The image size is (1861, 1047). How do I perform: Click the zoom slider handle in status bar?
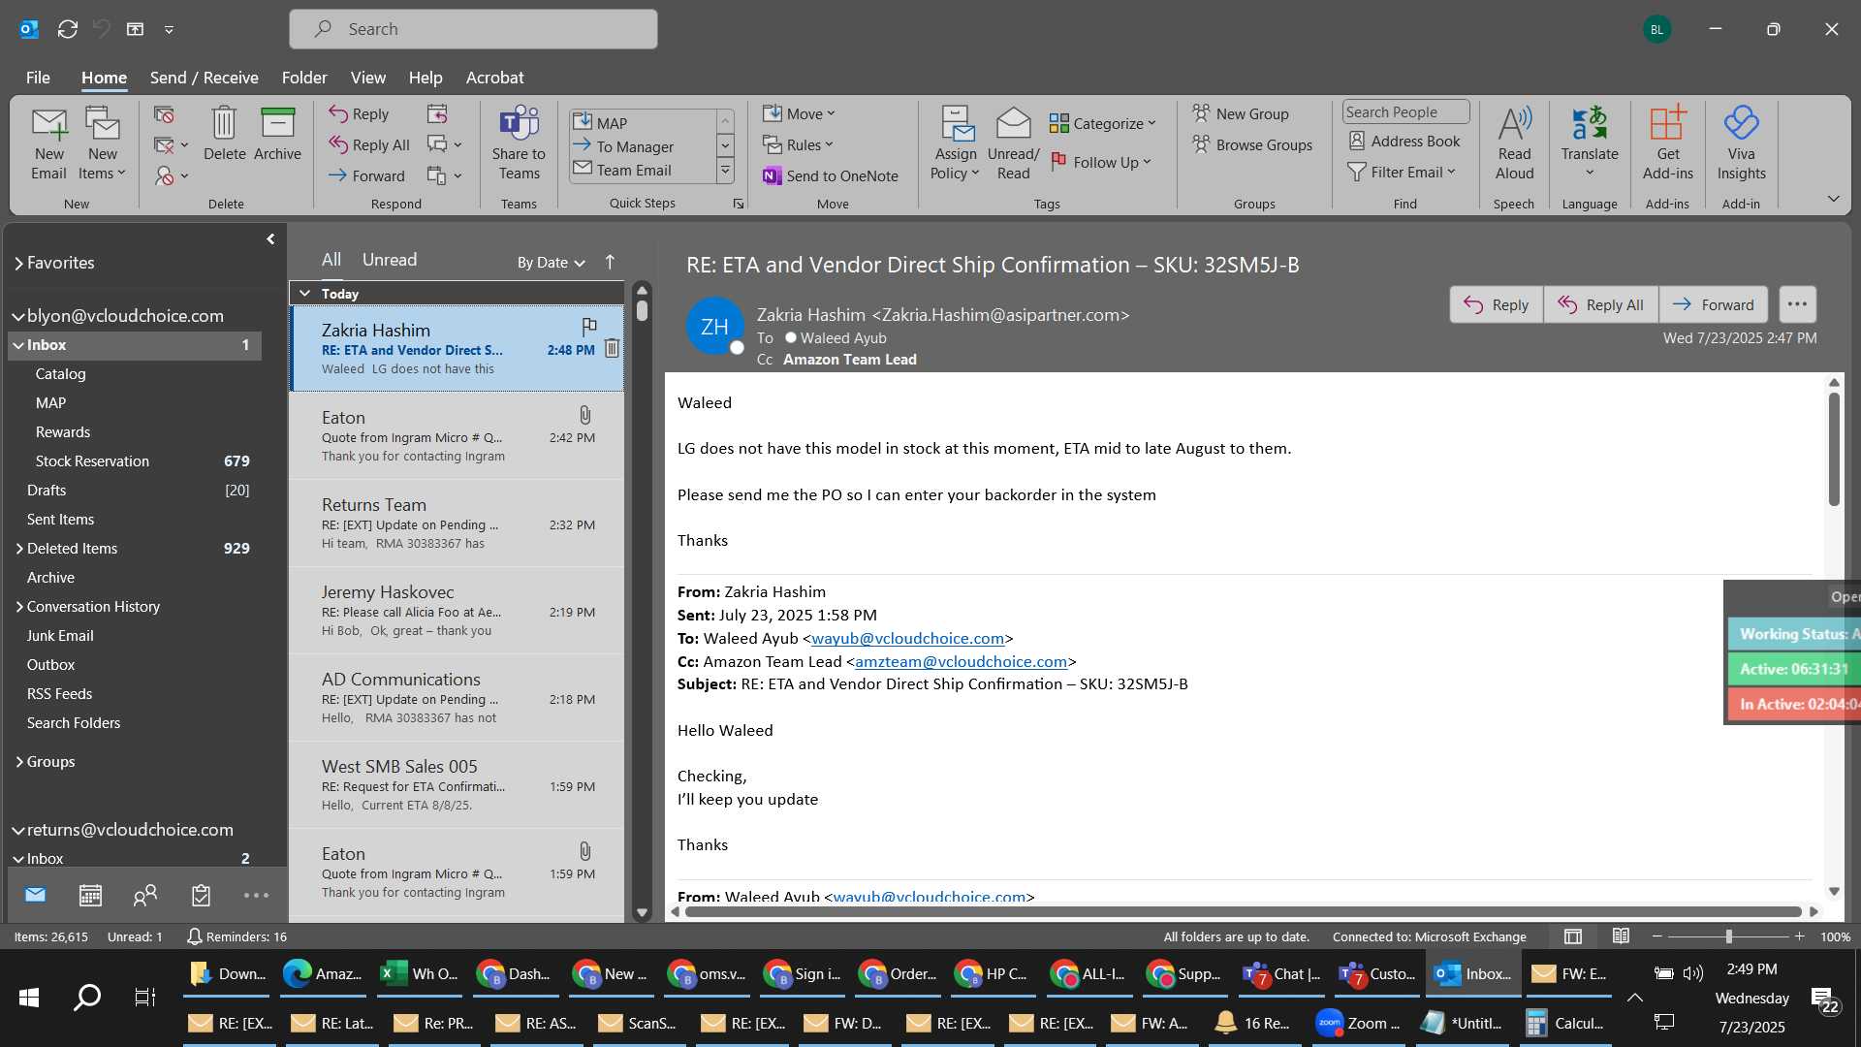[1728, 936]
